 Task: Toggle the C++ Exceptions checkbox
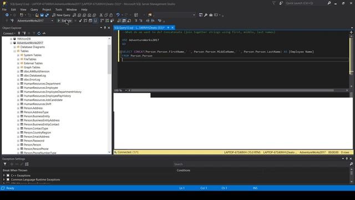(x=8, y=176)
